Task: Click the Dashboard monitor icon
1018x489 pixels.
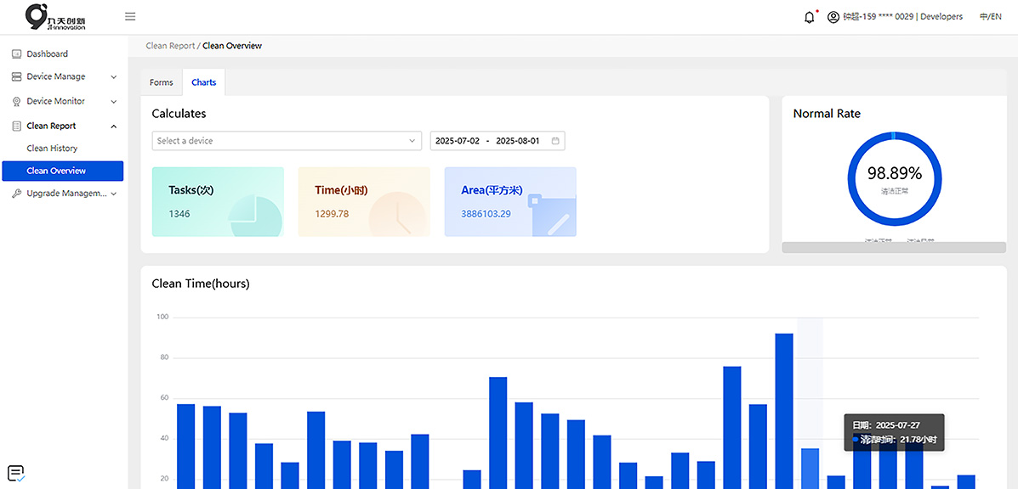Action: click(17, 53)
